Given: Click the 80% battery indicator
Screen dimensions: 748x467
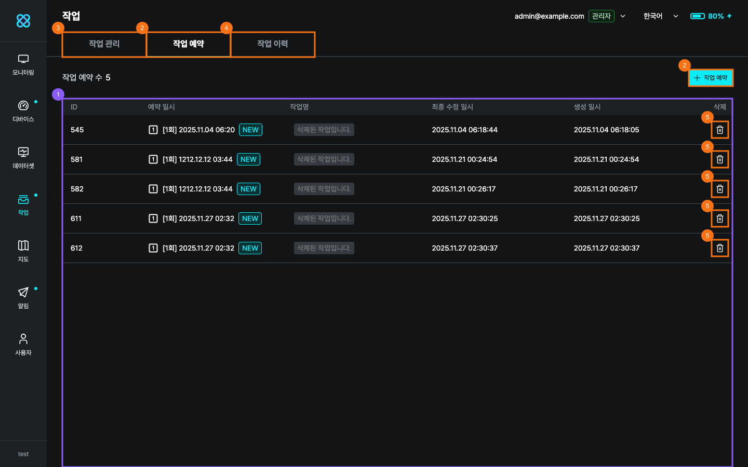Looking at the screenshot, I should coord(711,16).
